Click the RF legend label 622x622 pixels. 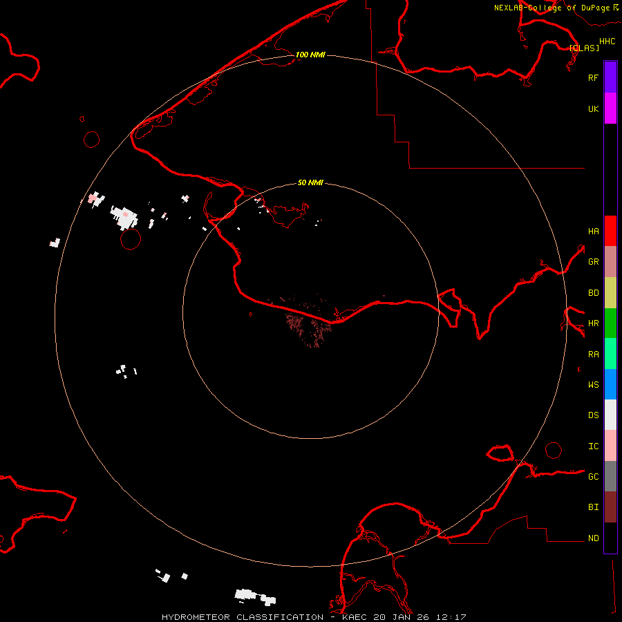coord(593,77)
